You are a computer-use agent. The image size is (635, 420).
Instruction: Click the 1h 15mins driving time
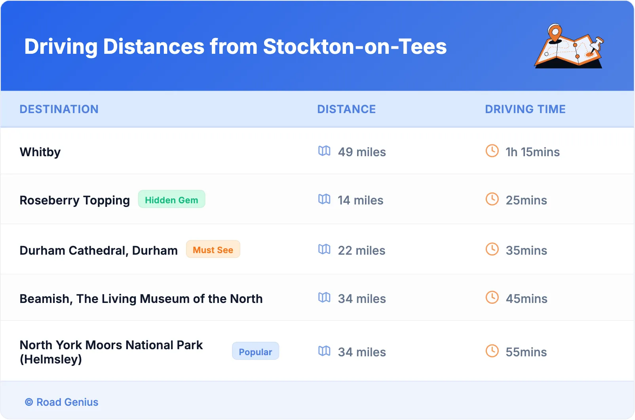click(x=532, y=152)
